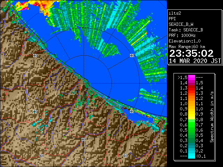
Task: Click the 'Task: SEAICE_B' line
Action: [186, 30]
